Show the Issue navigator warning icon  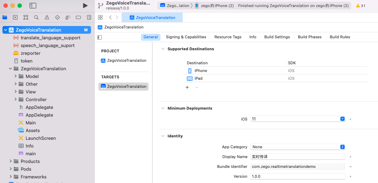point(47,17)
